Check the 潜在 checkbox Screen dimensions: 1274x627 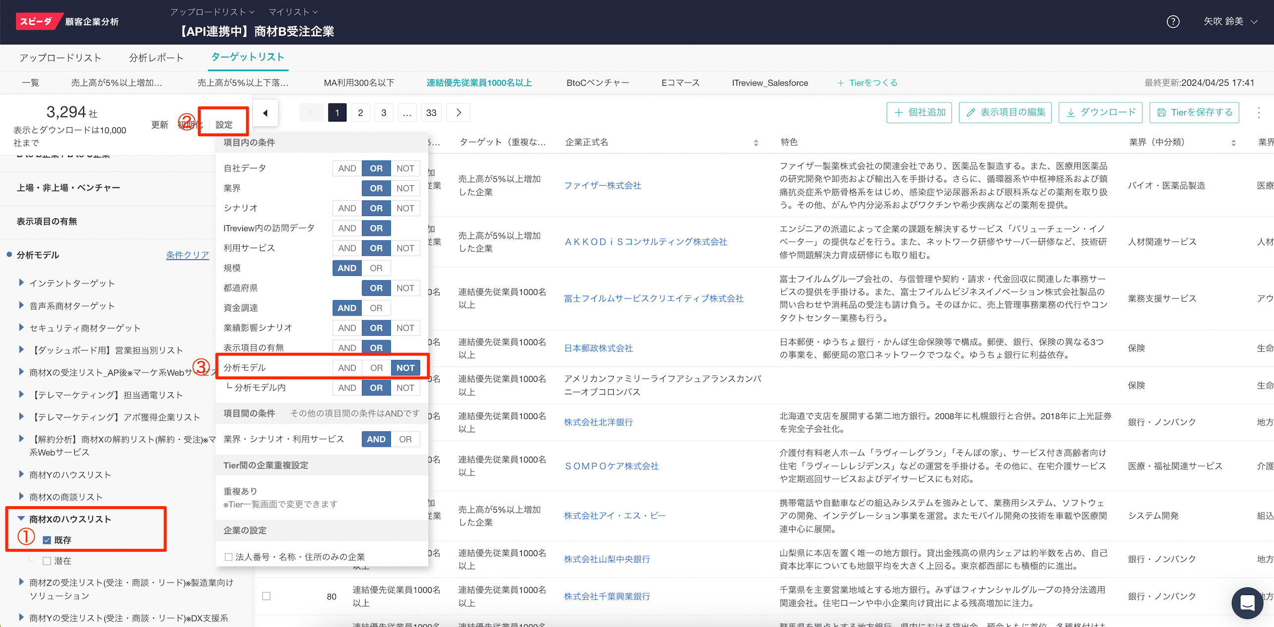click(47, 561)
